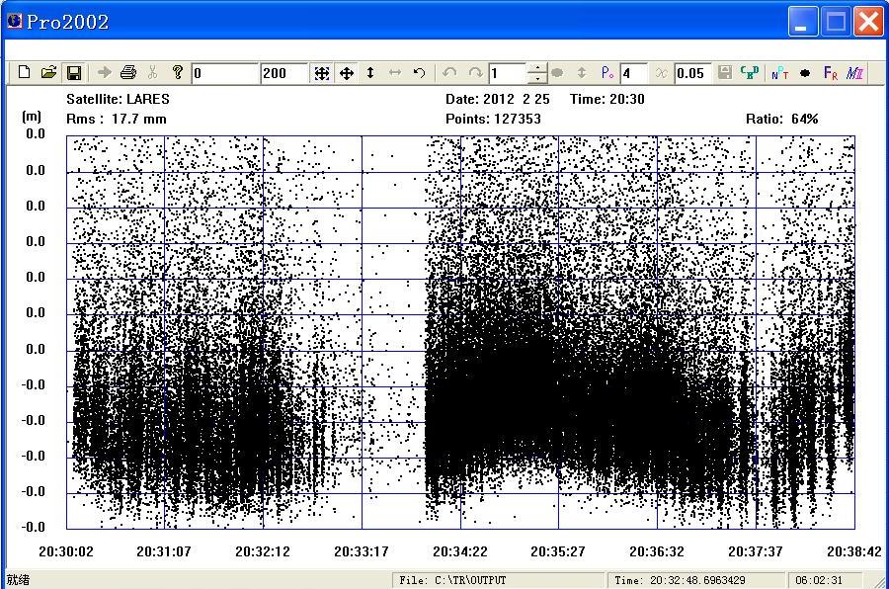
Task: Click the 20:38:42 time axis label
Action: tap(853, 551)
